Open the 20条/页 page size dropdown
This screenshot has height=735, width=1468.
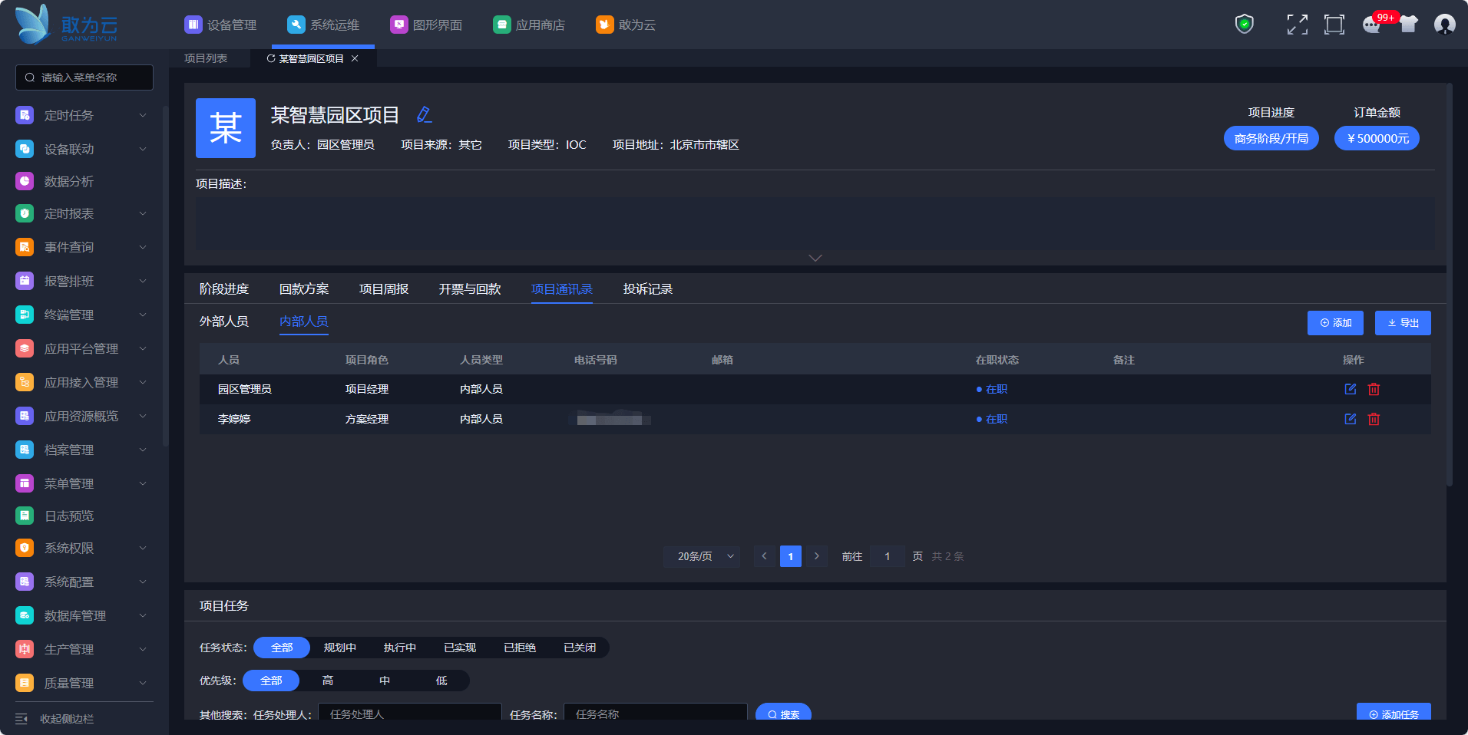(702, 556)
